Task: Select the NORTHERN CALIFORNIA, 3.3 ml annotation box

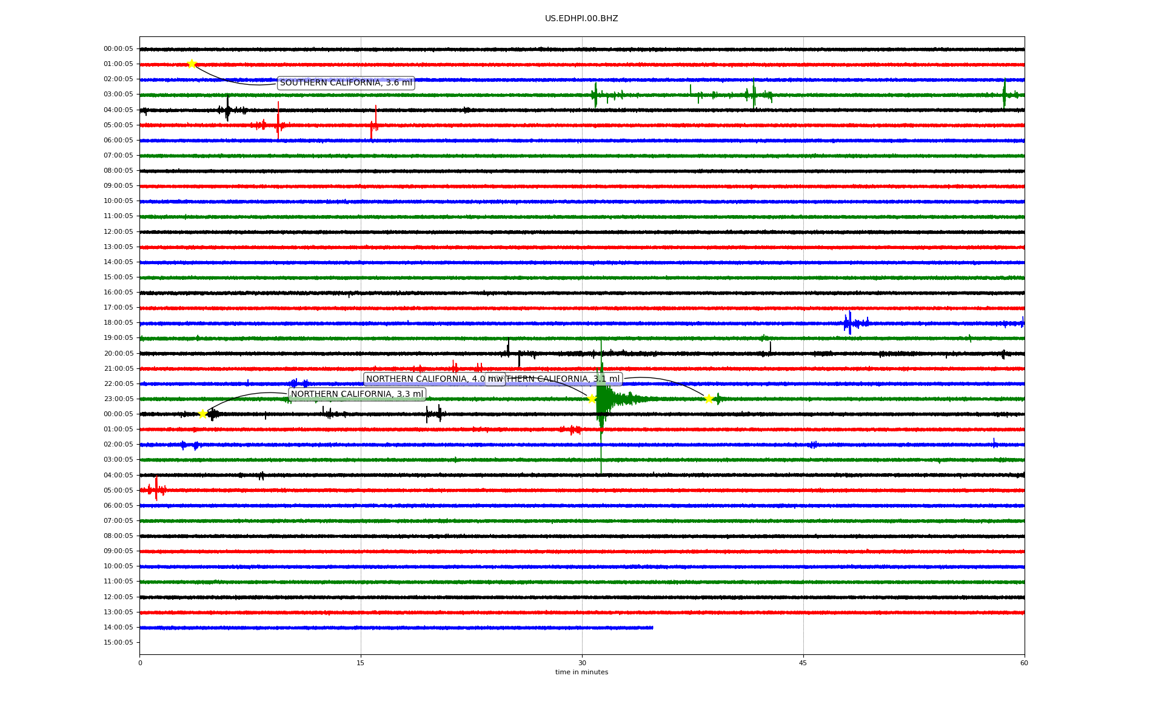Action: (356, 394)
